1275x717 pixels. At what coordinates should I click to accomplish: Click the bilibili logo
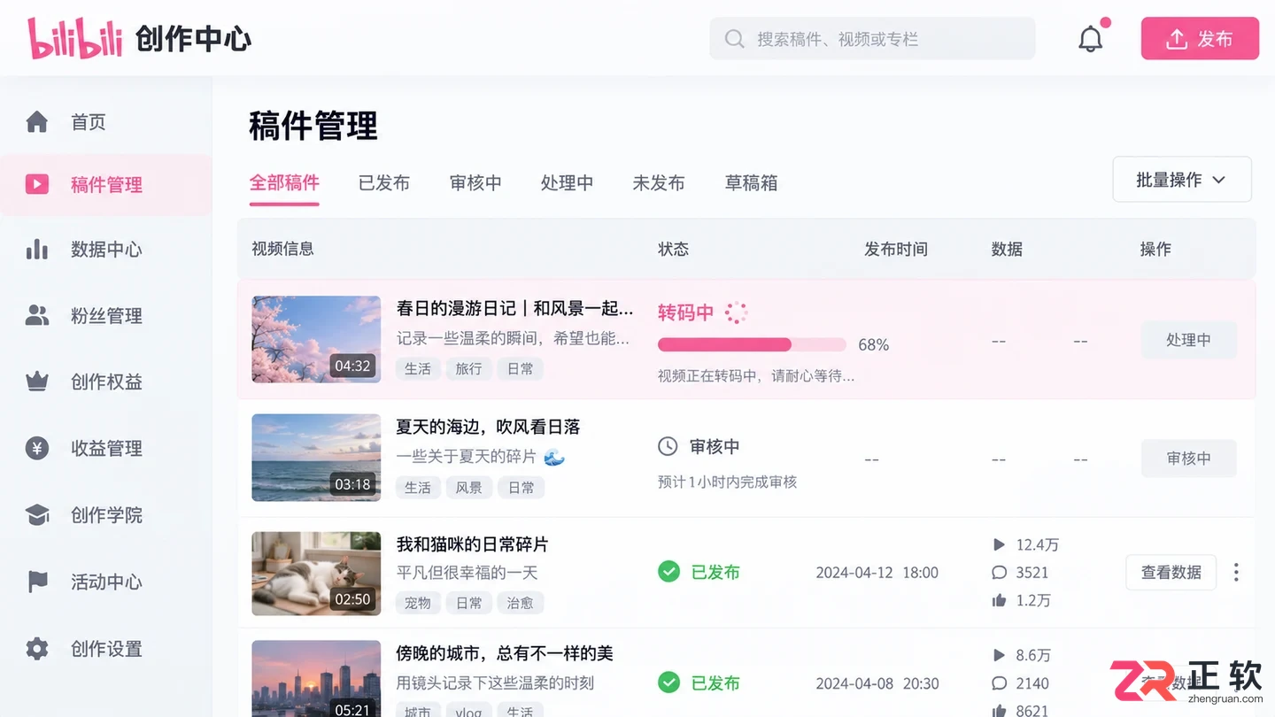coord(75,39)
